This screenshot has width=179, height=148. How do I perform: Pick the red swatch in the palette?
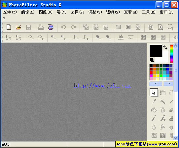click(151, 72)
